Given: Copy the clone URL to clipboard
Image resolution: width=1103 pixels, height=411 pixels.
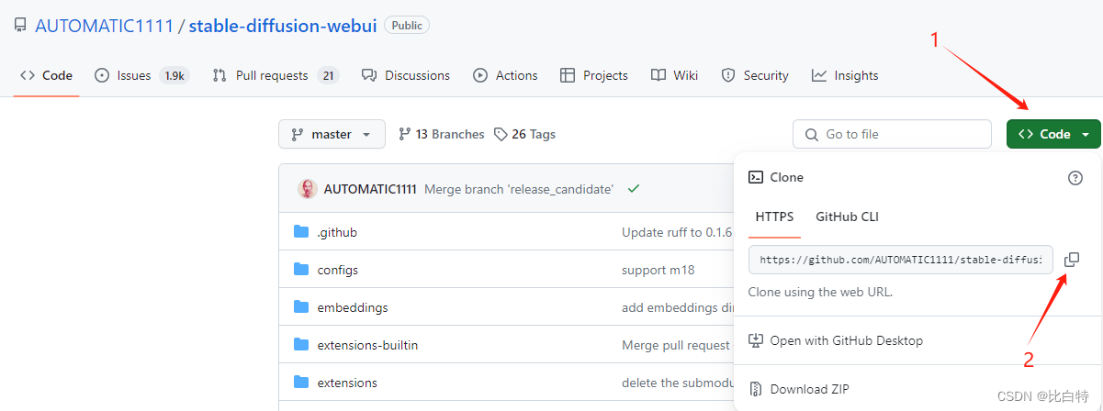Looking at the screenshot, I should point(1072,260).
